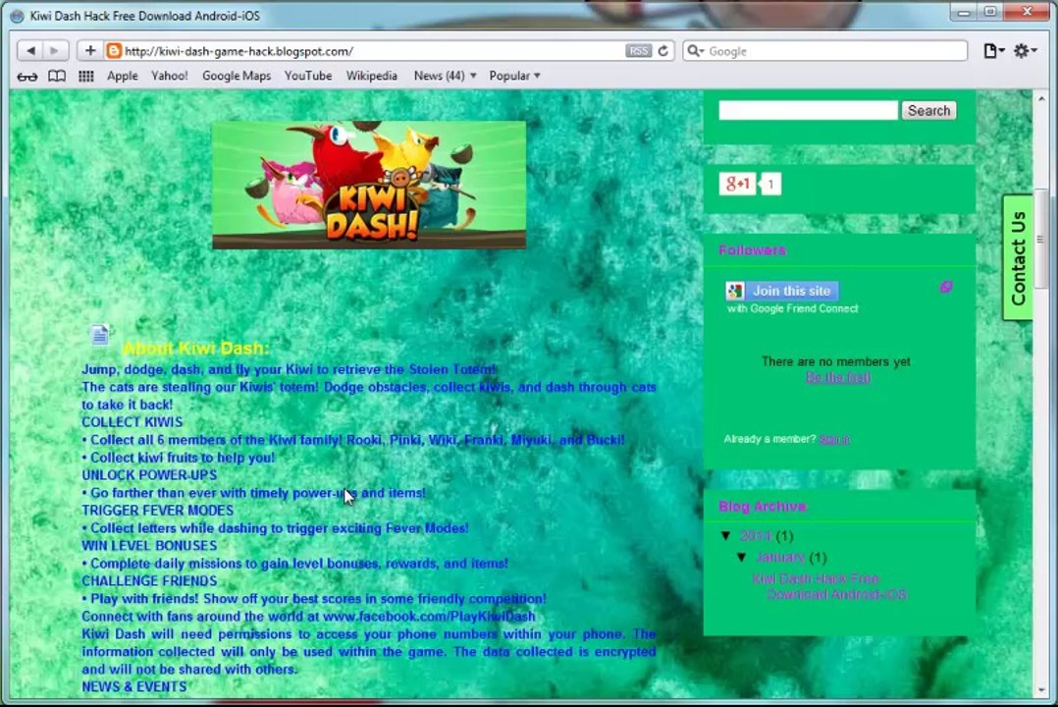Image resolution: width=1058 pixels, height=707 pixels.
Task: Open the Yahoo! bookmark
Action: pos(170,76)
